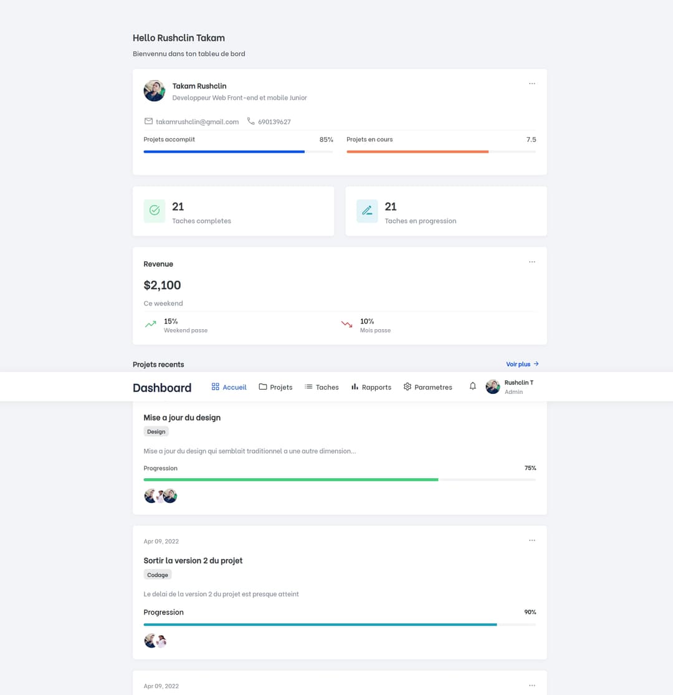This screenshot has height=695, width=673.
Task: Click the green upward trend icon
Action: point(150,324)
